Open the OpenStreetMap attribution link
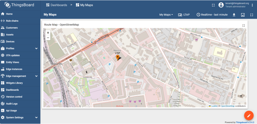This screenshot has width=257, height=124. pyautogui.click(x=227, y=106)
